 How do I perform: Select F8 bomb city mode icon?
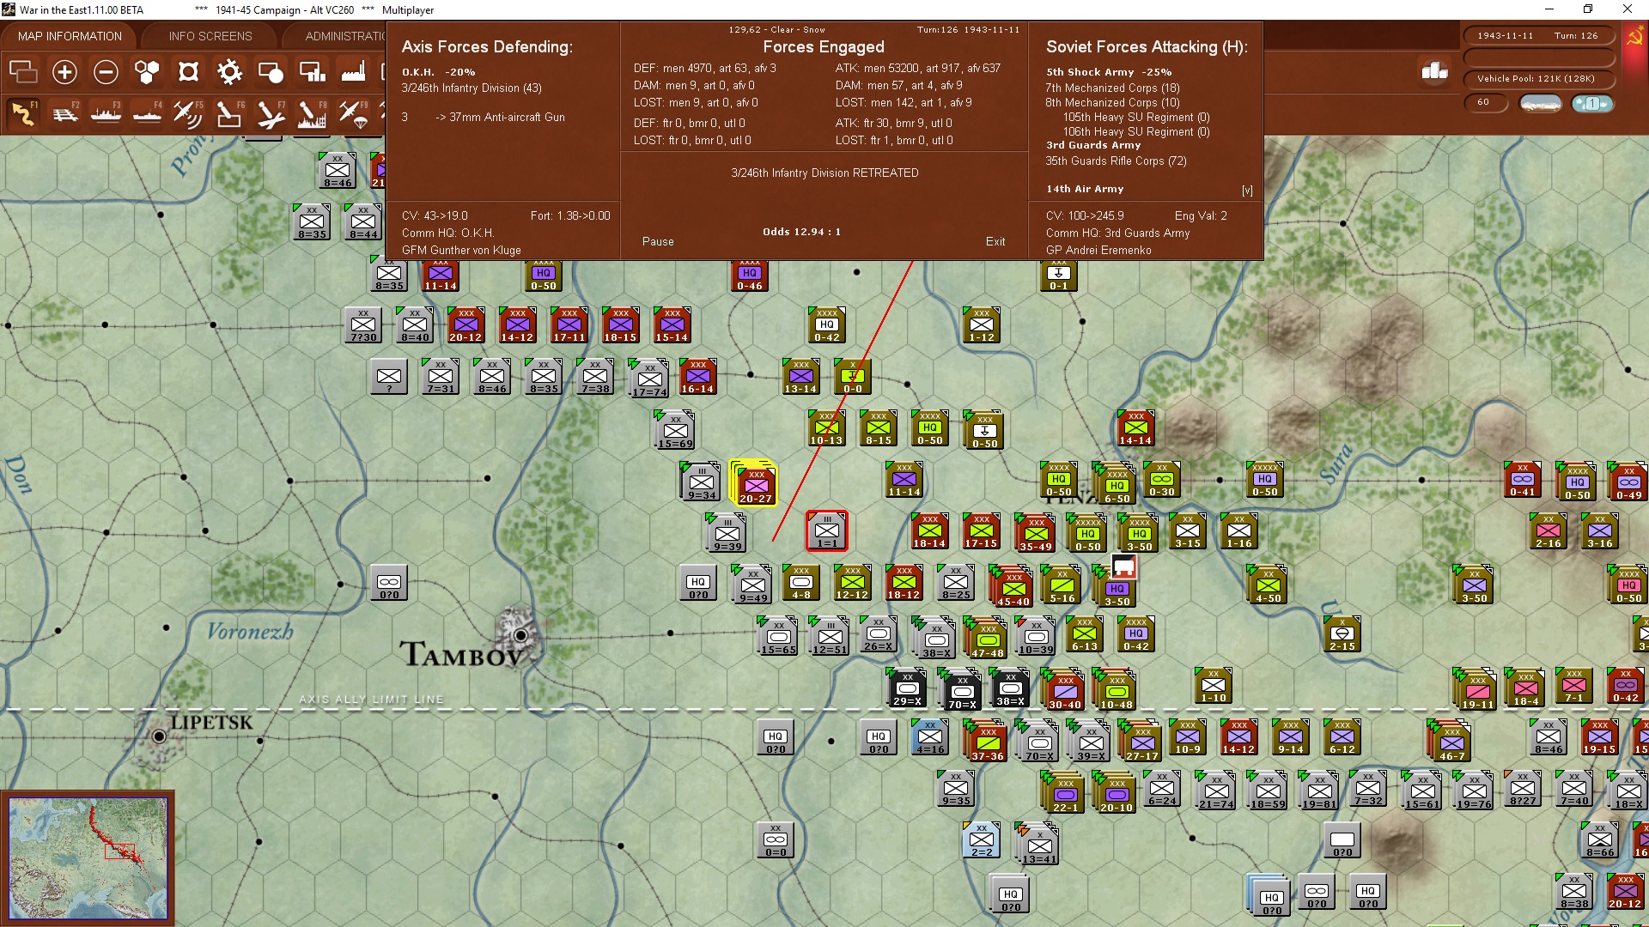click(312, 113)
